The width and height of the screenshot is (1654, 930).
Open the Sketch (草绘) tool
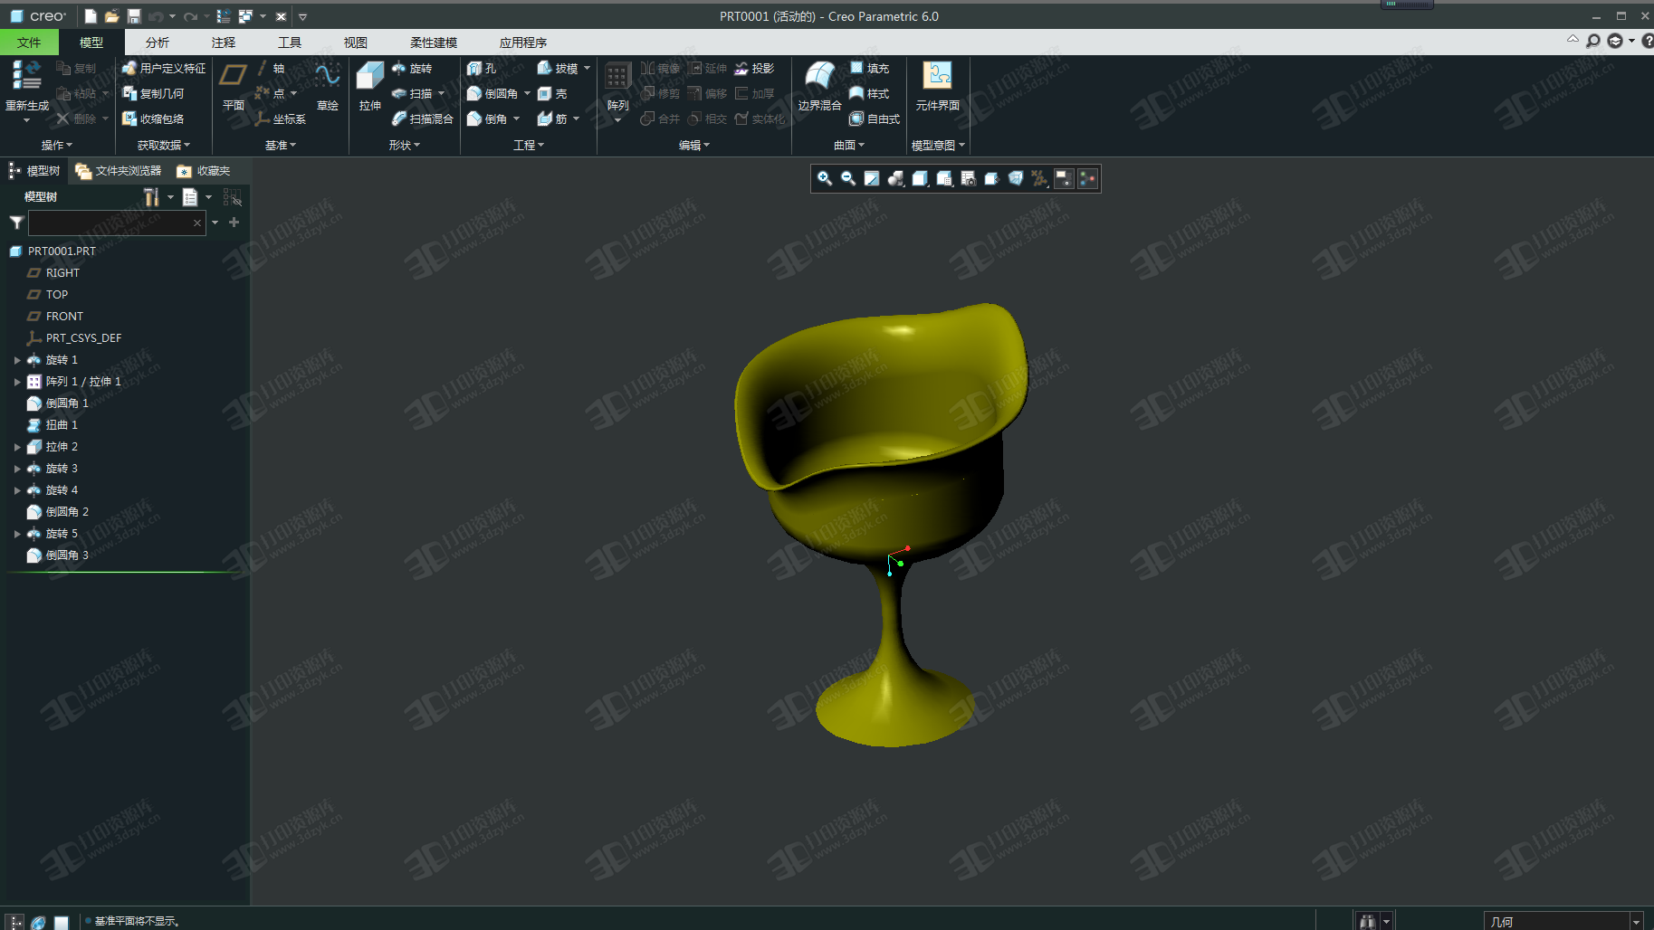327,87
